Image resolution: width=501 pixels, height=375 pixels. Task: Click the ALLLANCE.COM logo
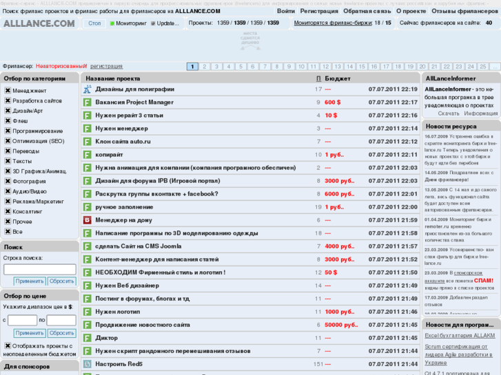[x=39, y=23]
